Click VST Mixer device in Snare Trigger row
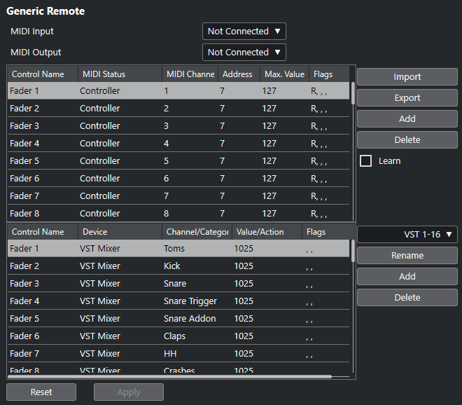462x405 pixels. point(100,301)
